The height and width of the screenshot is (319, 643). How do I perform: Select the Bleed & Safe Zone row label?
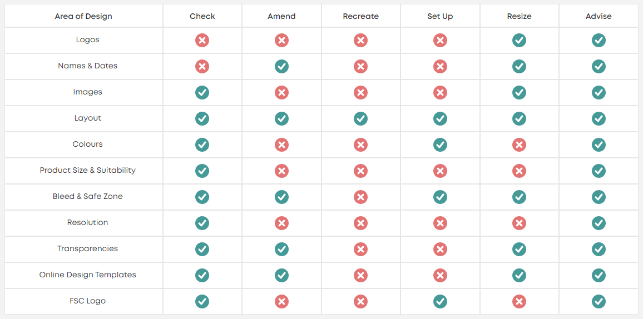pyautogui.click(x=88, y=196)
